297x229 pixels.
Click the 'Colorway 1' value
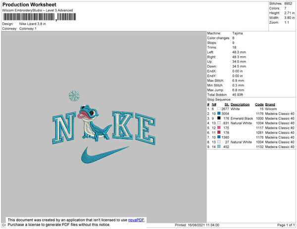click(x=28, y=29)
